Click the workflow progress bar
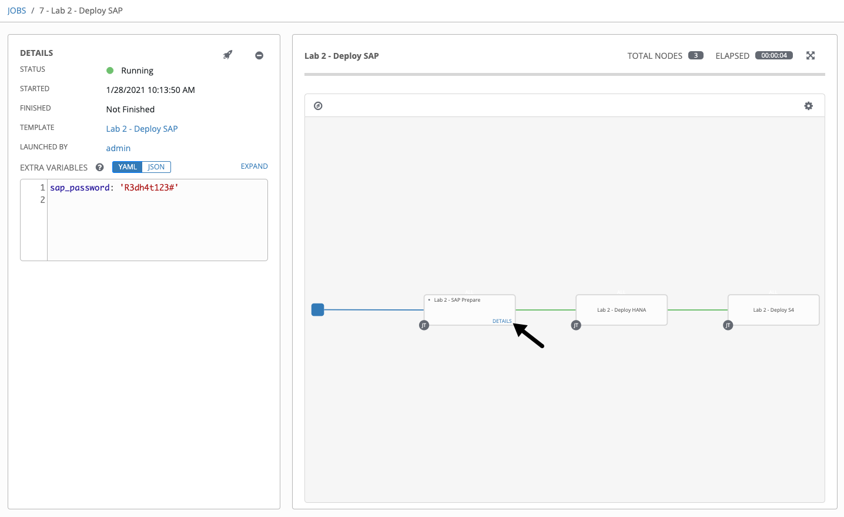This screenshot has width=844, height=517. 565,75
